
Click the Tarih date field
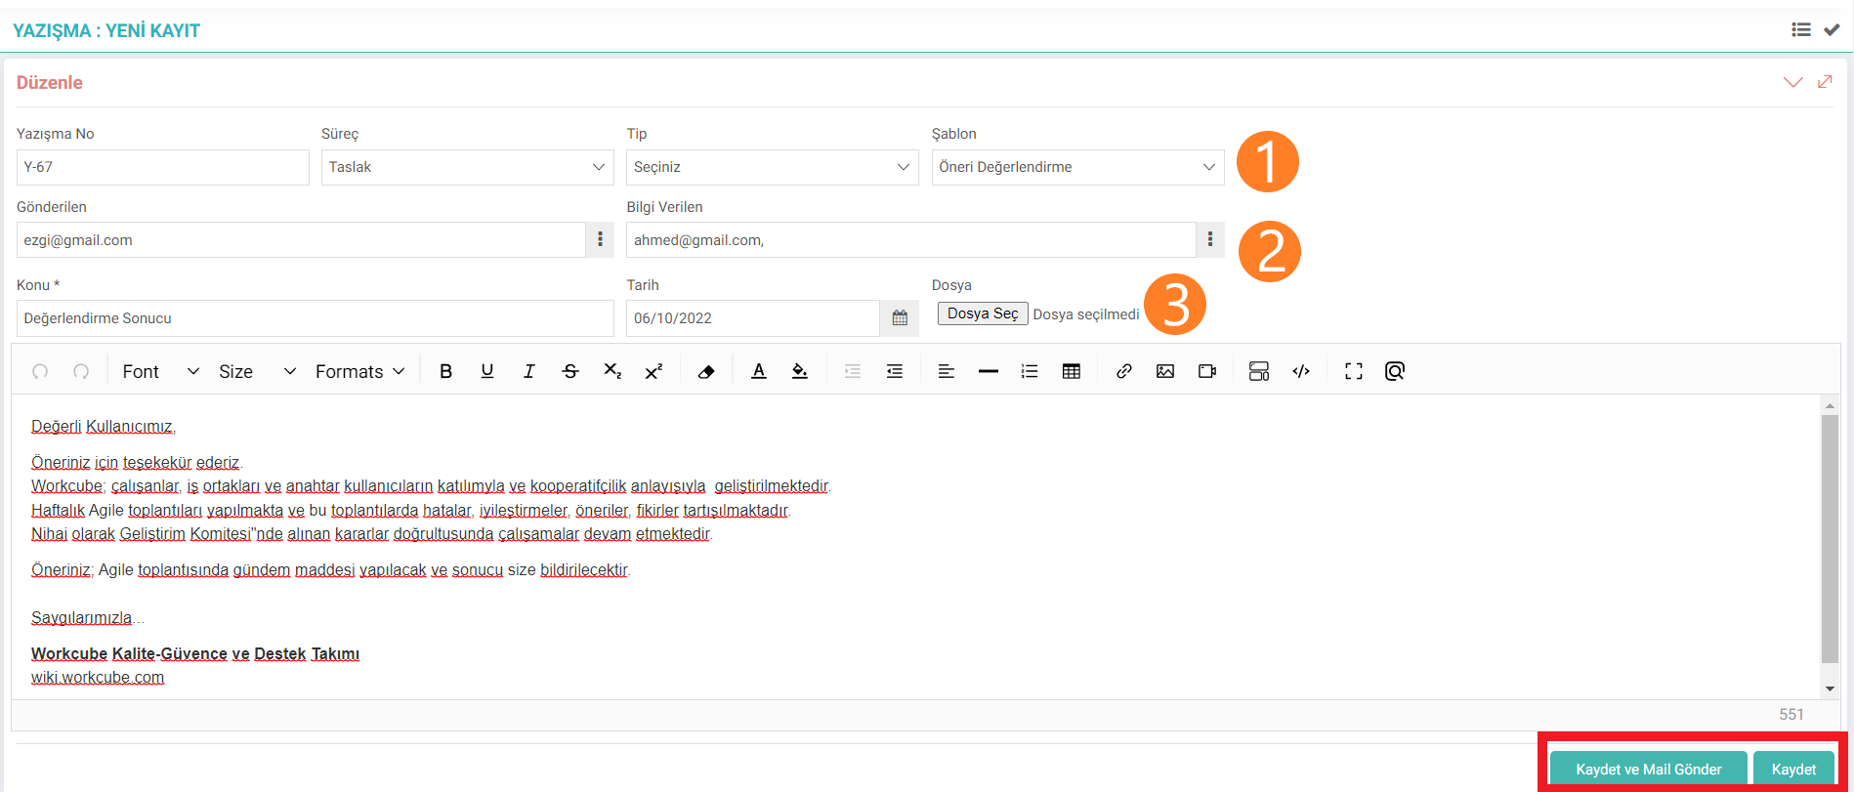753,318
